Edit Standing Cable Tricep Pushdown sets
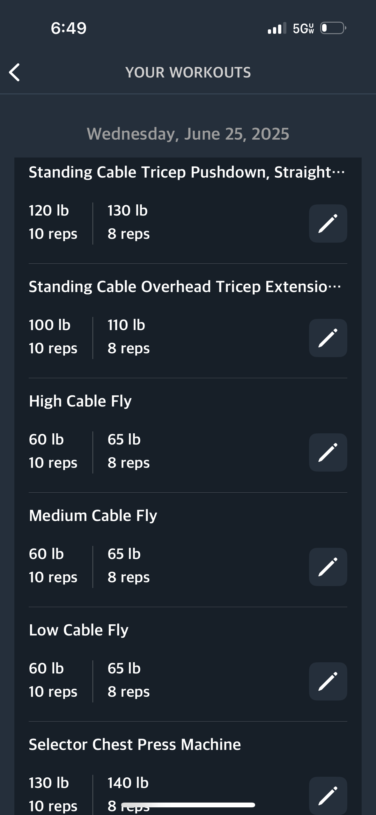 [x=328, y=224]
